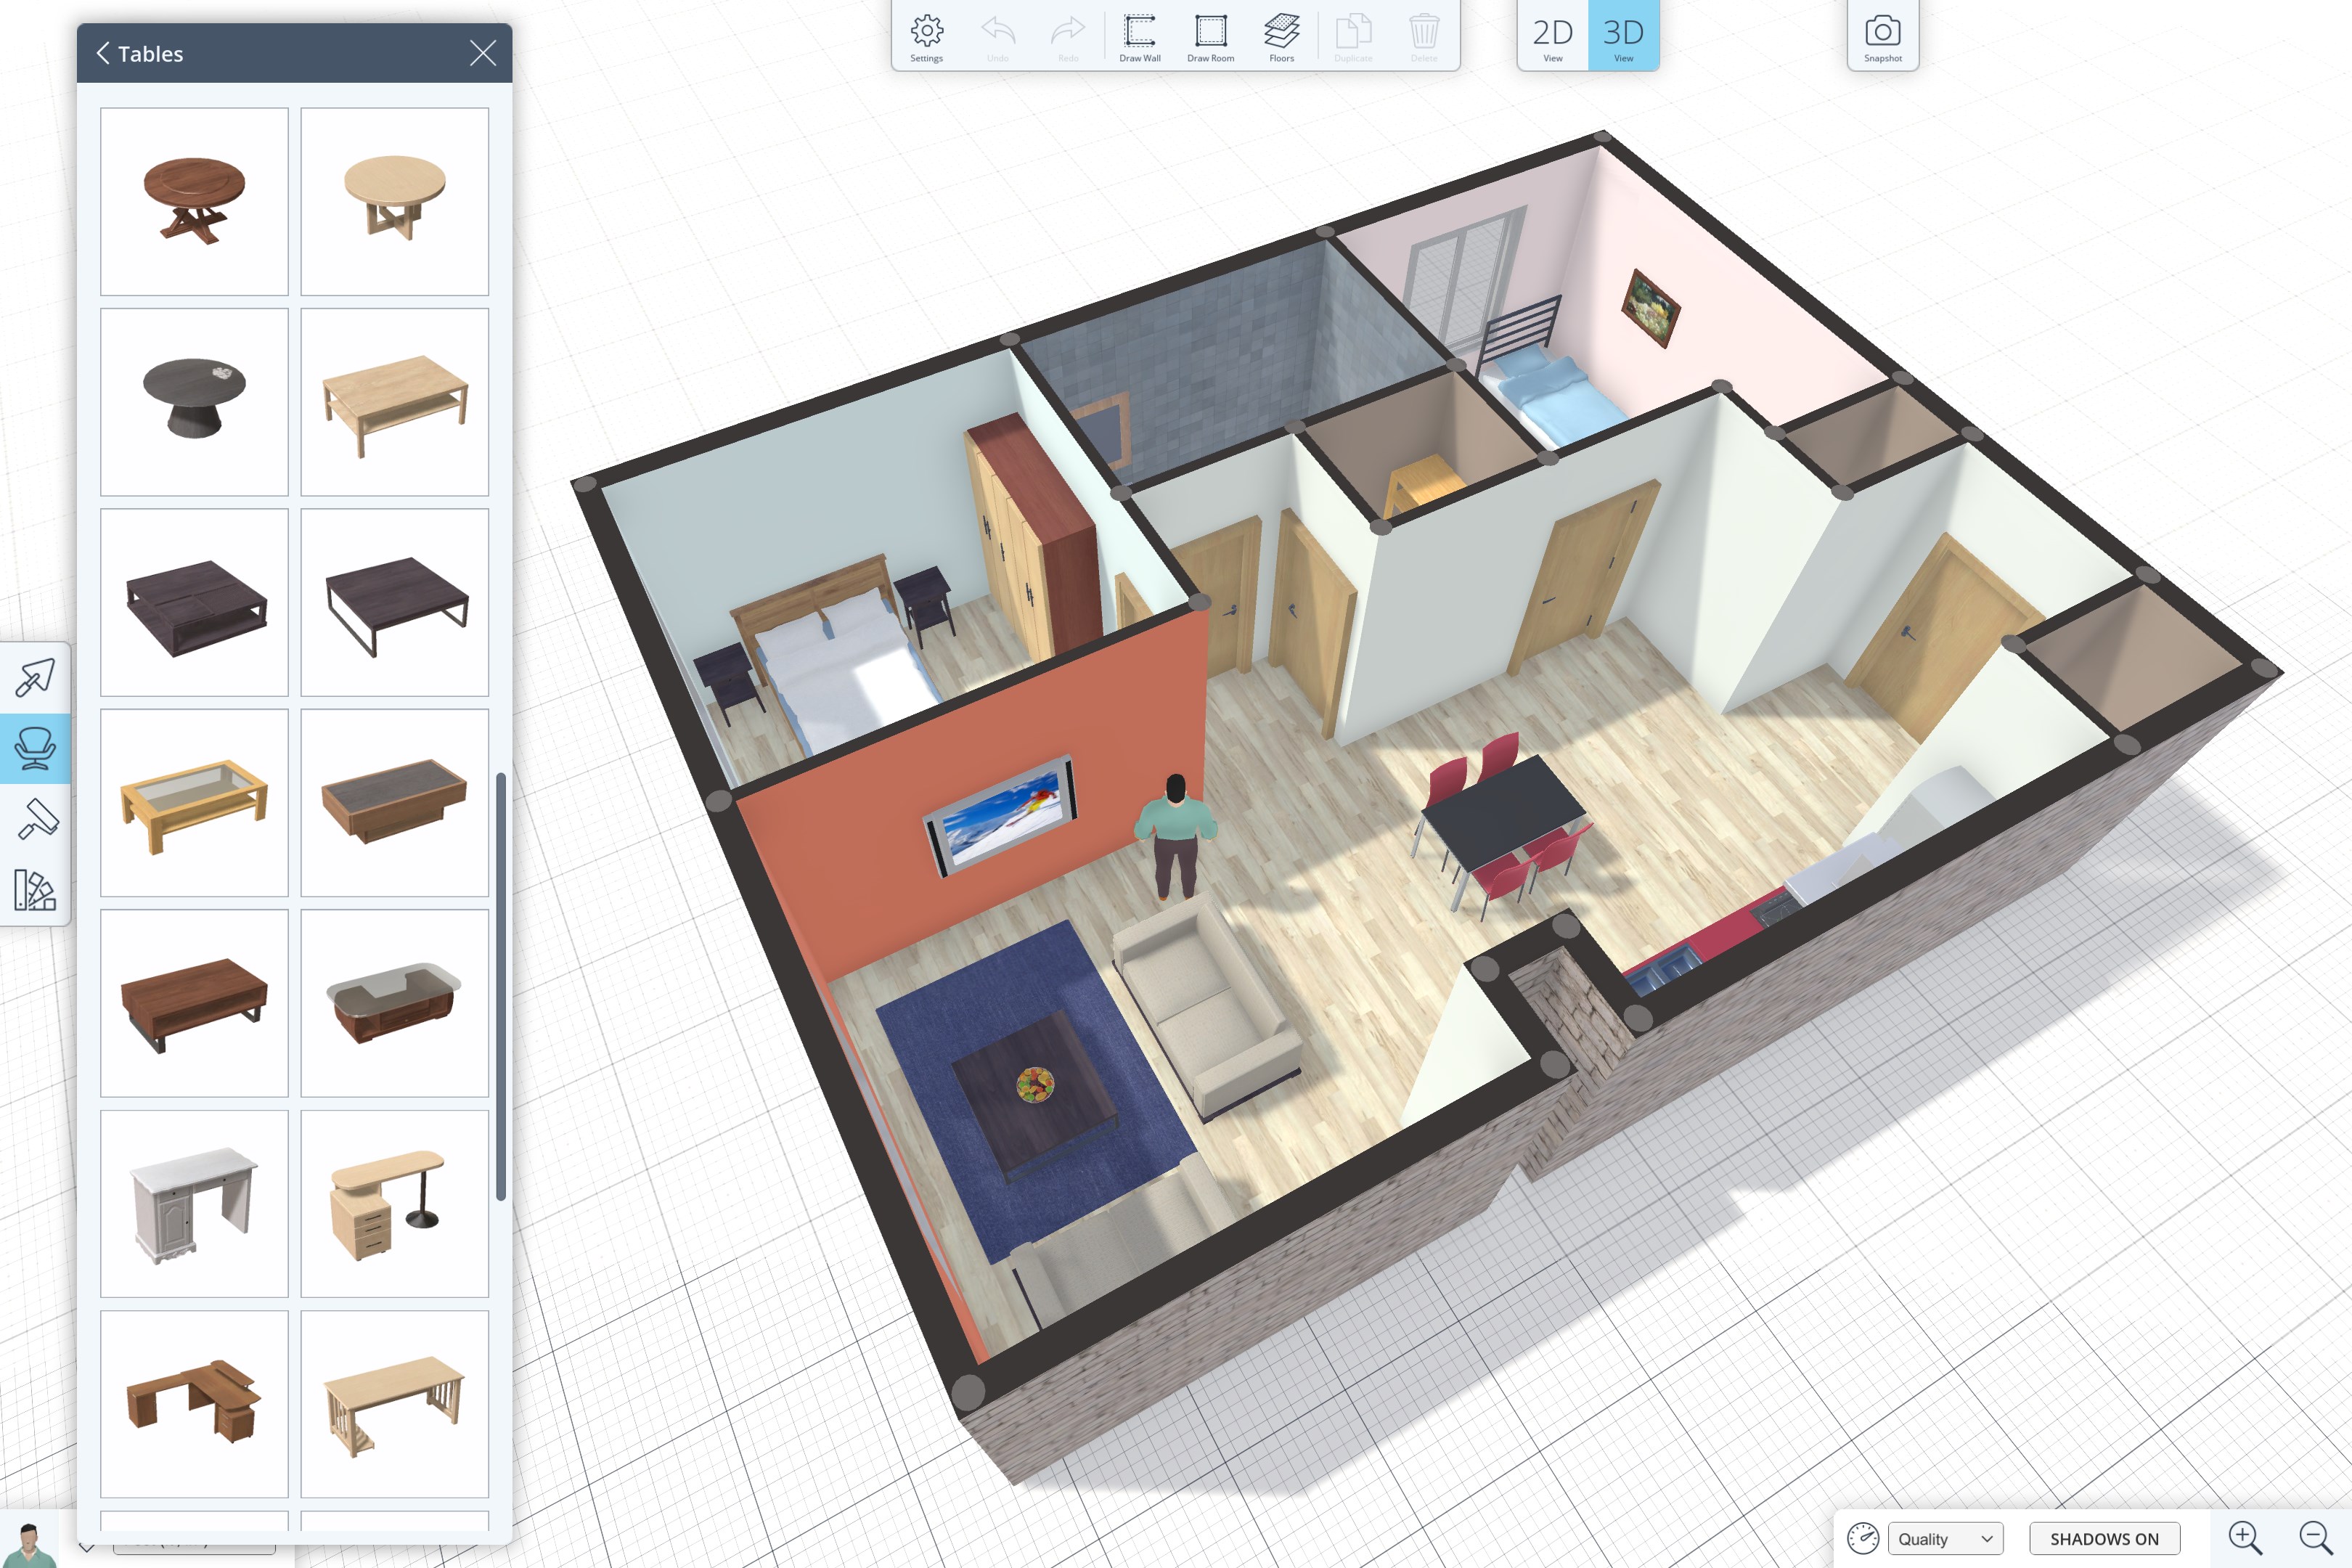
Task: Pick the round light wood table
Action: point(394,201)
